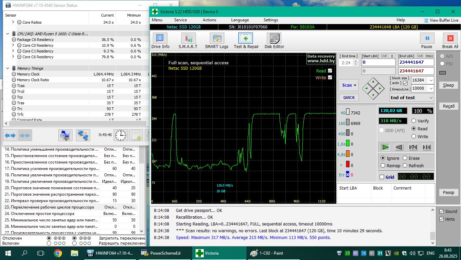Click the Sleep button
This screenshot has width=461, height=260.
pos(448,85)
